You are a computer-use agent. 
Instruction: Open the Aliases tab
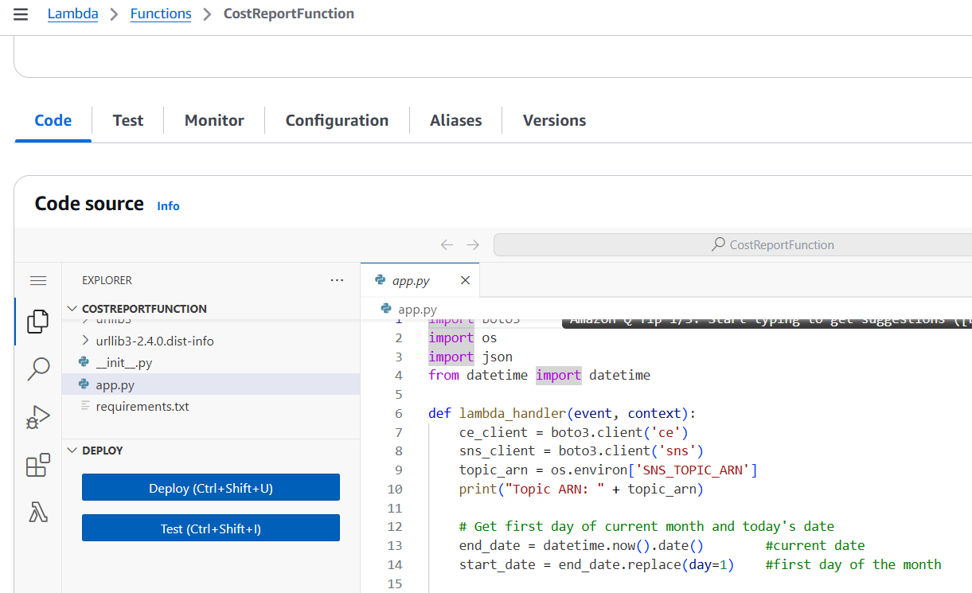tap(456, 120)
